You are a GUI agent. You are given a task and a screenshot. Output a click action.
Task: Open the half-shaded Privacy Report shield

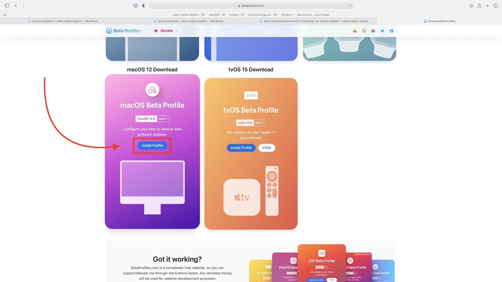coord(144,6)
